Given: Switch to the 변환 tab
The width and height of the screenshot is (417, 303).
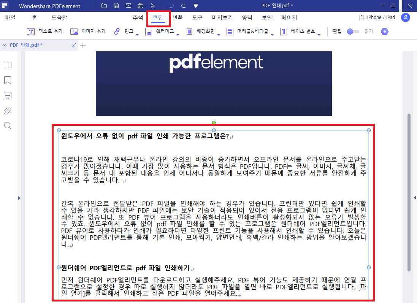Looking at the screenshot, I should tap(178, 17).
